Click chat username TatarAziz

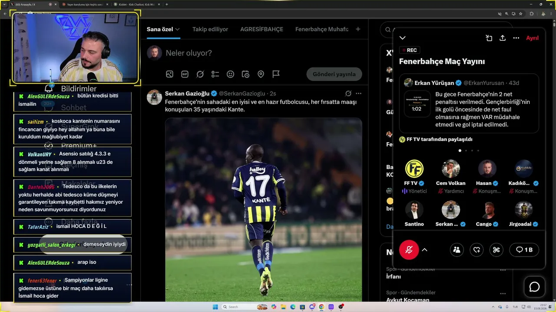[x=38, y=227]
